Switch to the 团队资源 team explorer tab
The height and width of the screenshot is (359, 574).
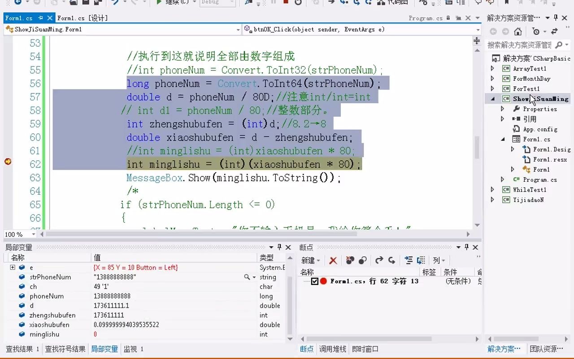pyautogui.click(x=546, y=349)
